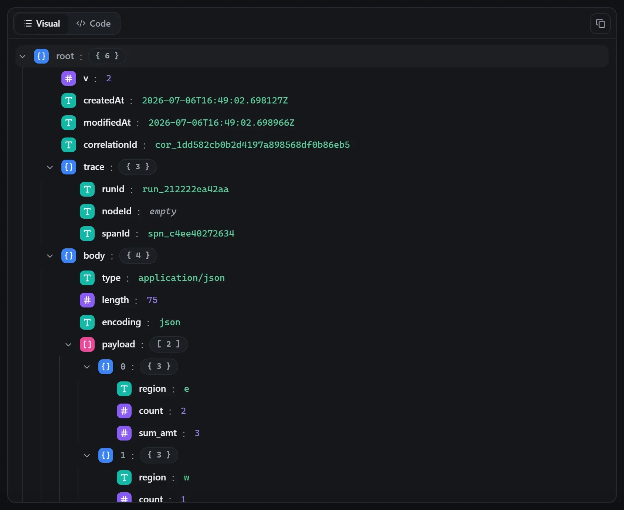Click the correlationId key label
Screen dimensions: 624x510
tap(110, 145)
